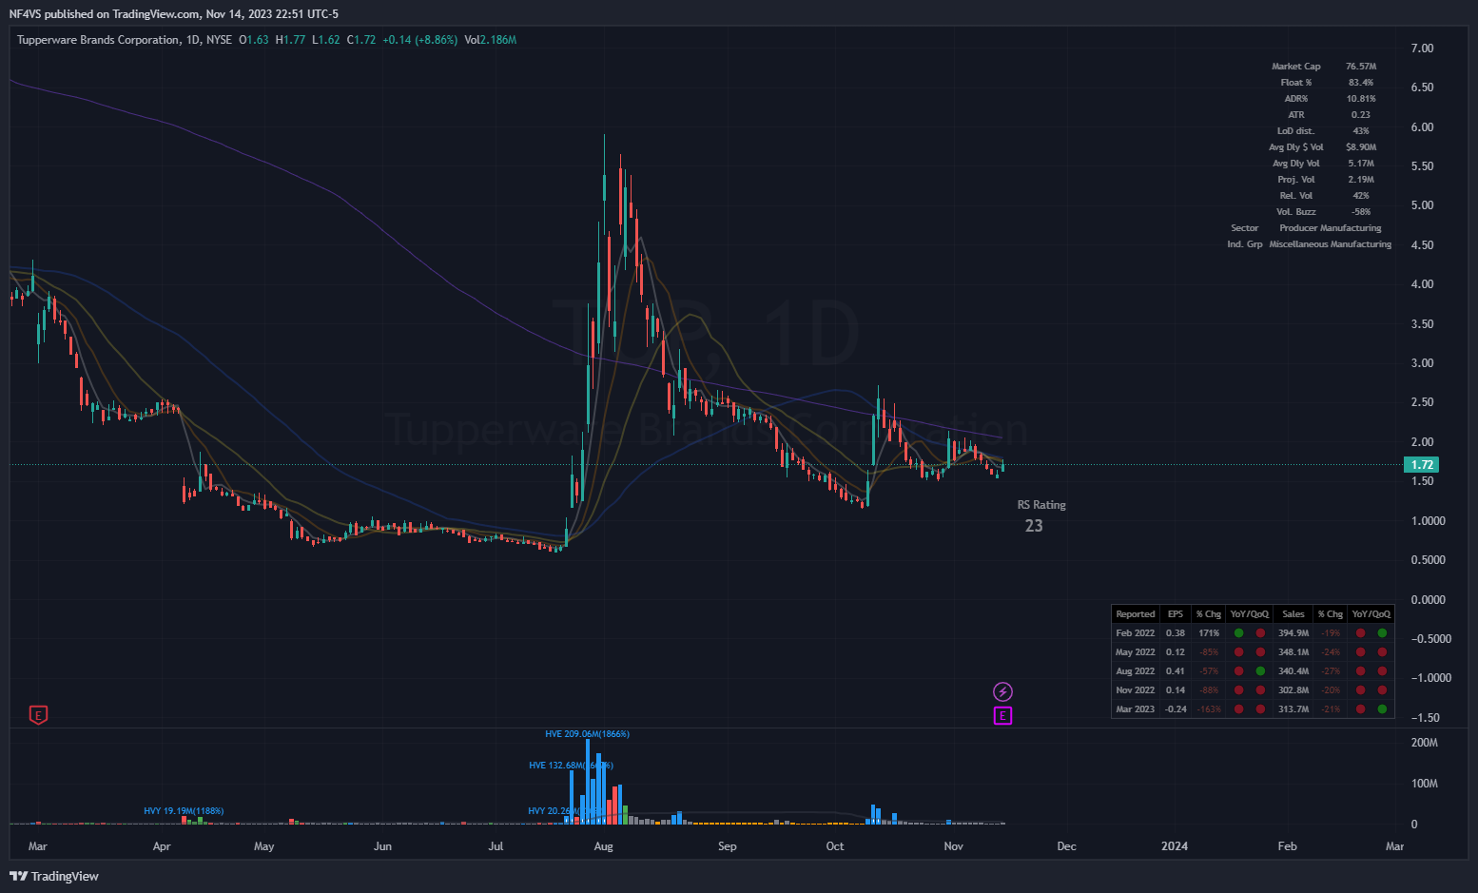
Task: Click the EPS change value 171%
Action: tap(1209, 633)
